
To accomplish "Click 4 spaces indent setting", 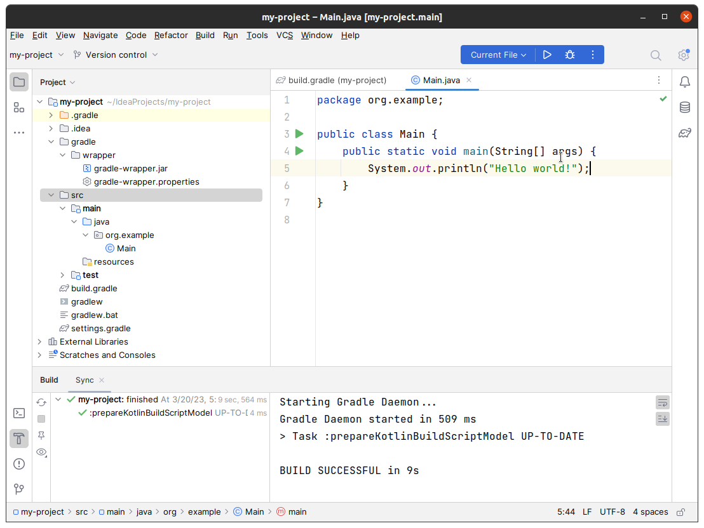I will pos(650,512).
